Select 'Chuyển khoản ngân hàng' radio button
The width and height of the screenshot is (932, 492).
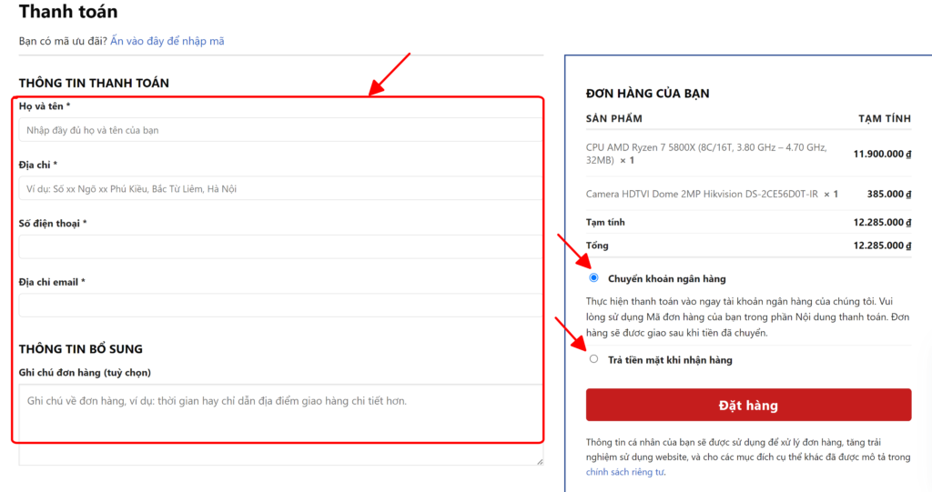pos(594,277)
